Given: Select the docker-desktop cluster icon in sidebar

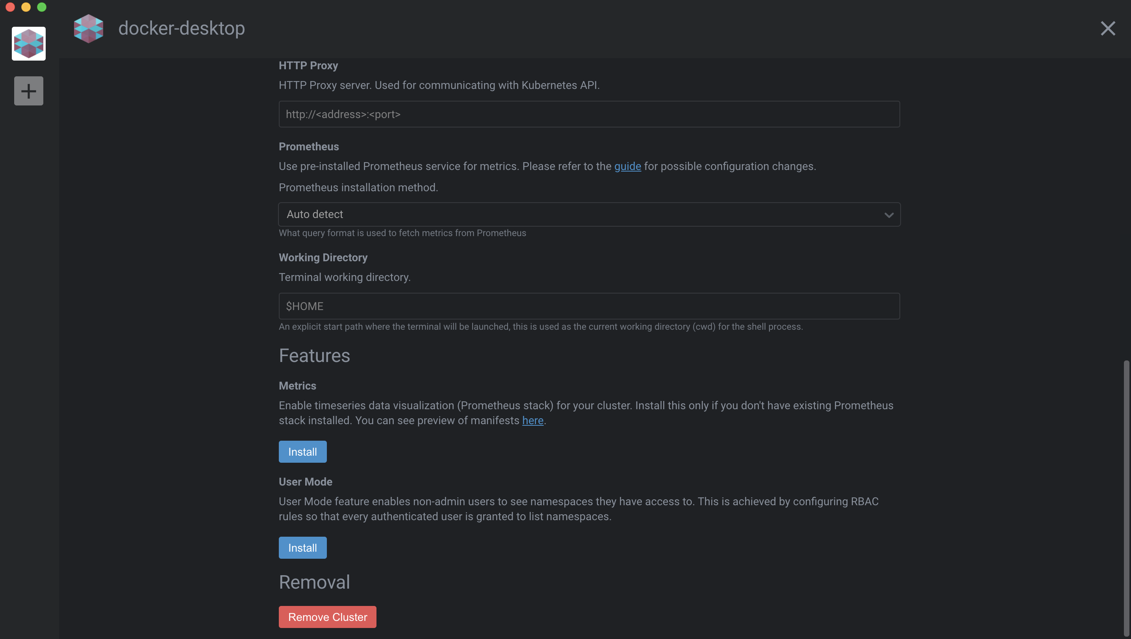Looking at the screenshot, I should click(x=28, y=43).
